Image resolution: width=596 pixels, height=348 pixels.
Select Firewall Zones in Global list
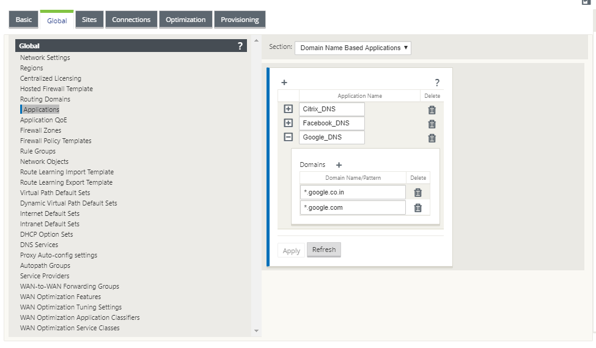coord(41,130)
